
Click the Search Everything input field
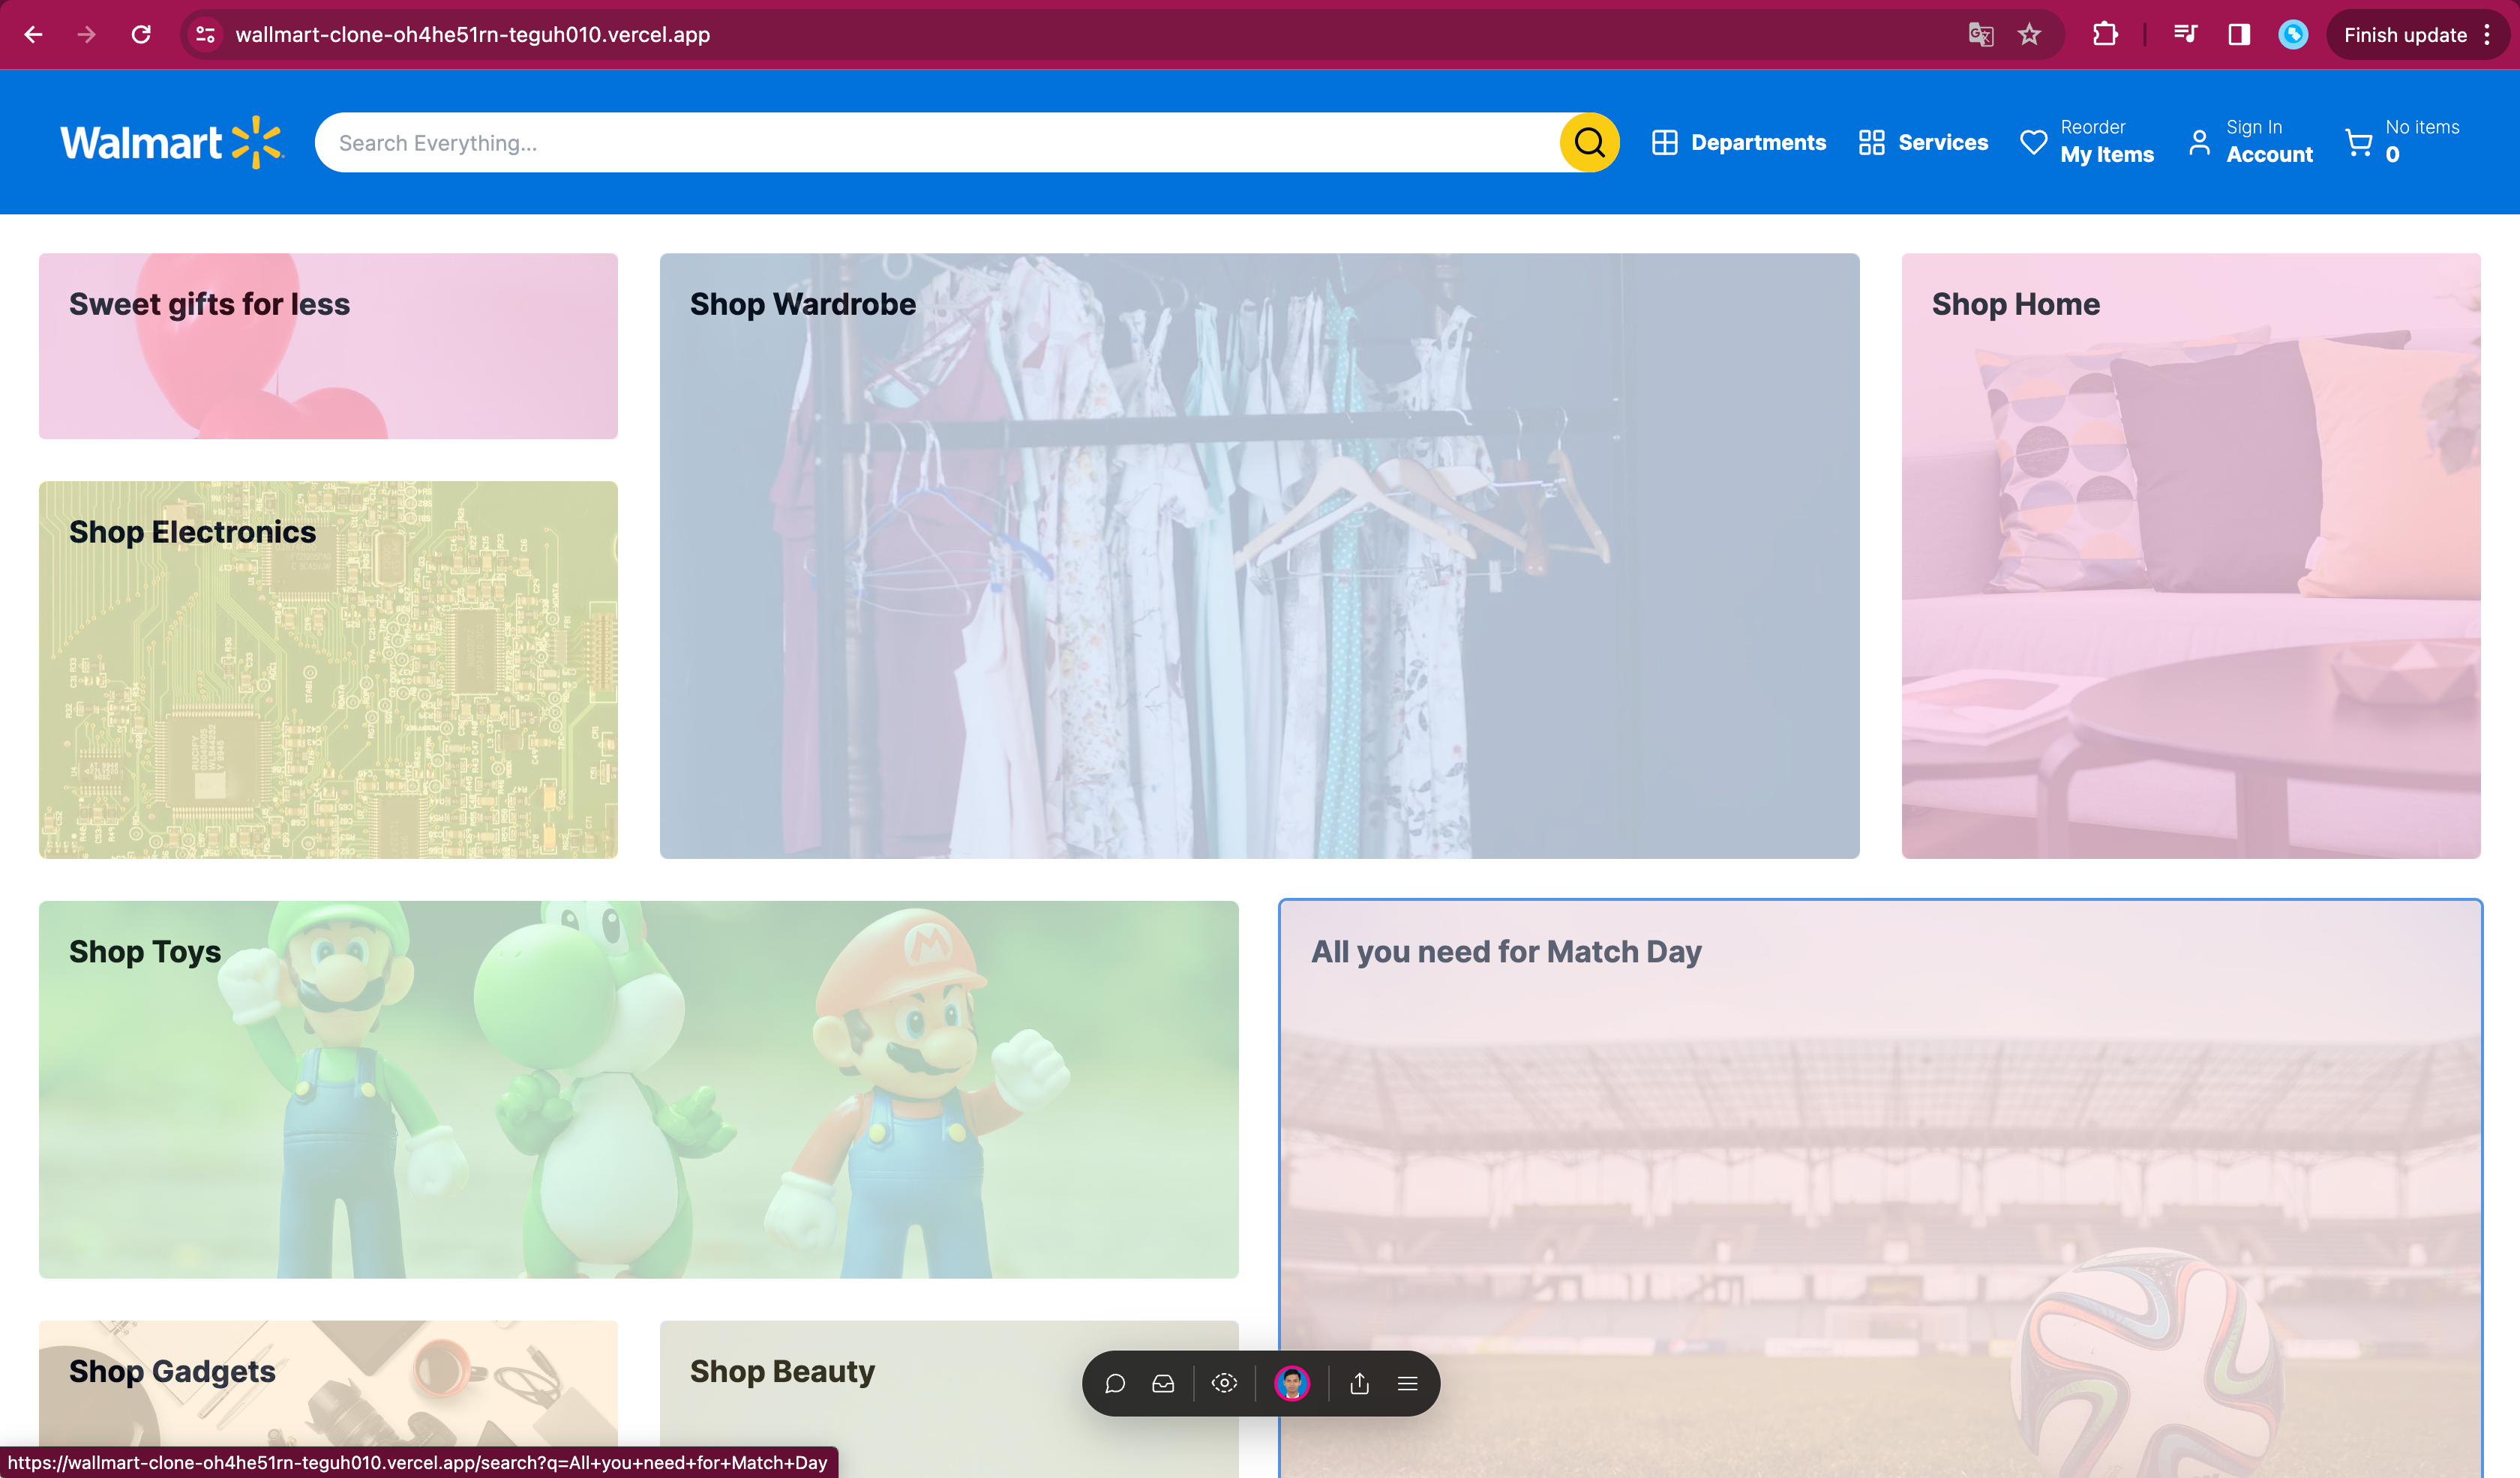[937, 142]
